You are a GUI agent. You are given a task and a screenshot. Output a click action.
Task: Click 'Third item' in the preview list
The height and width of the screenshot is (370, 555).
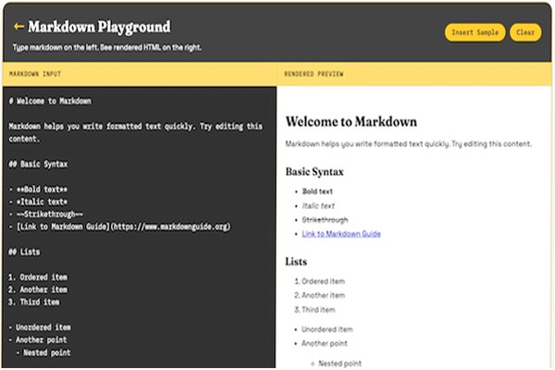point(318,310)
